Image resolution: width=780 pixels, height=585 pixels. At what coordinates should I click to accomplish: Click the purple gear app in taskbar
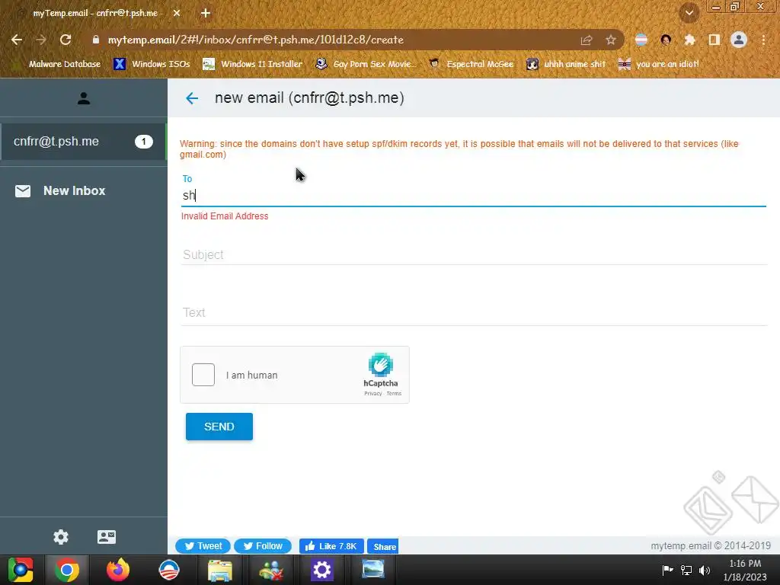[322, 570]
